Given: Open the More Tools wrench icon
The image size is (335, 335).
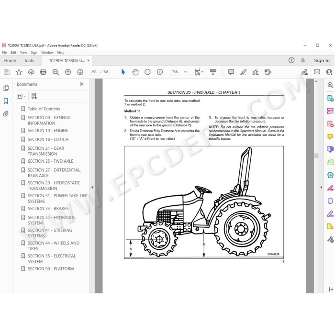Looking at the screenshot, I should tap(330, 239).
